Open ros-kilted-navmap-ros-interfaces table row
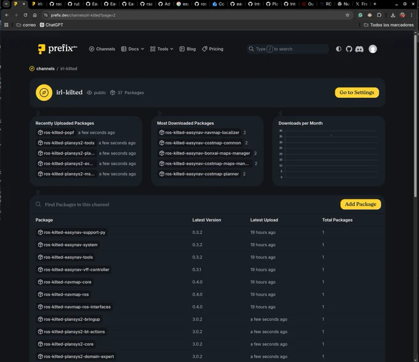Screen dimensions: 419x362 (207, 307)
